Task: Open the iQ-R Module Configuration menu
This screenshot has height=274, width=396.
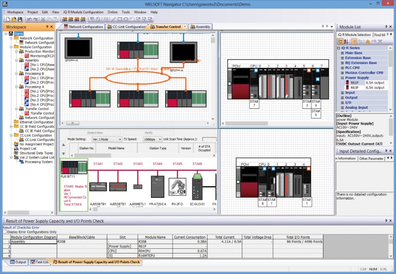Action: [83, 12]
